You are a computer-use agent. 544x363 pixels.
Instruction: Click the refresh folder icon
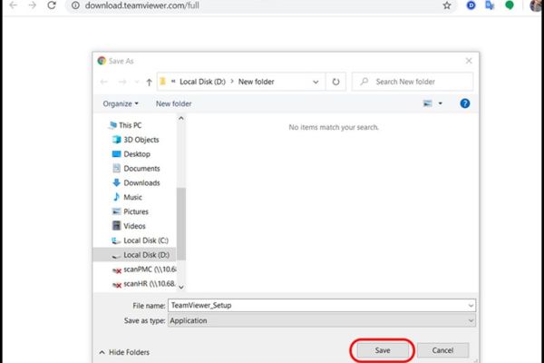[x=335, y=82]
